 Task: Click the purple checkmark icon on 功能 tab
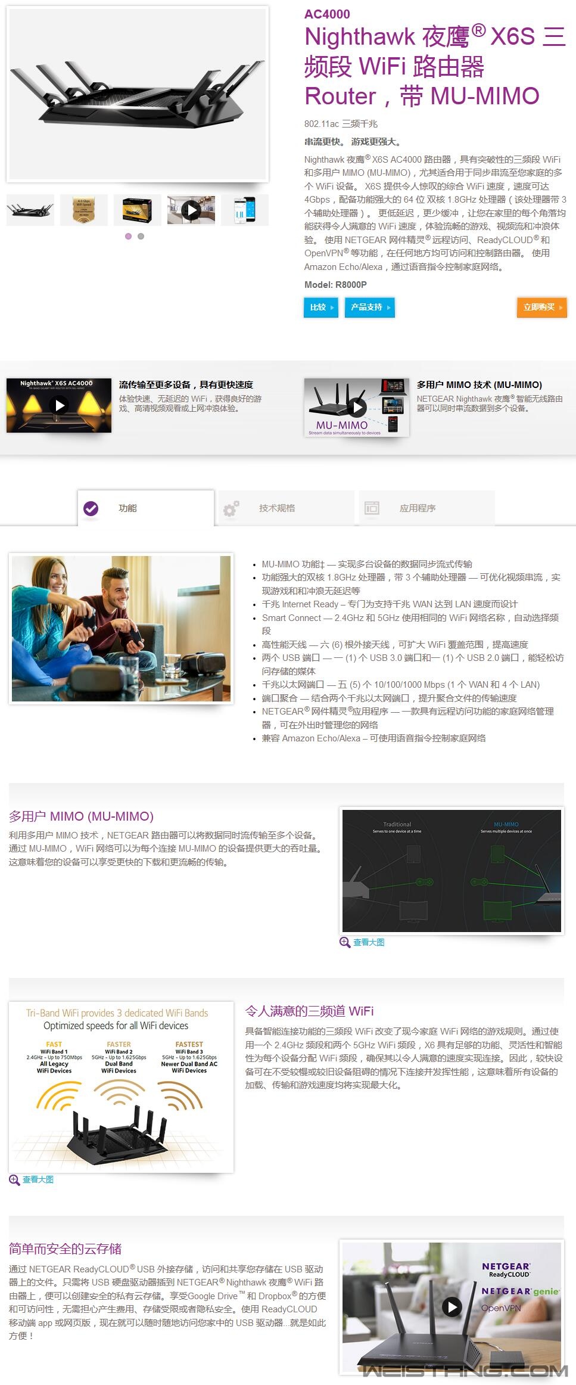click(x=91, y=508)
